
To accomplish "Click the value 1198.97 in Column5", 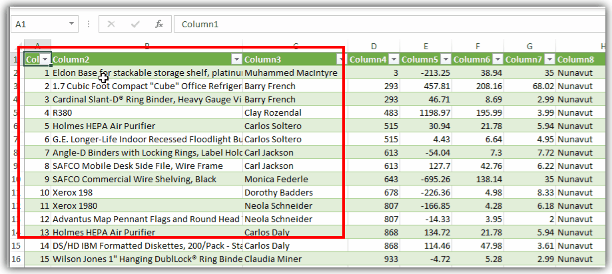I will click(x=426, y=112).
